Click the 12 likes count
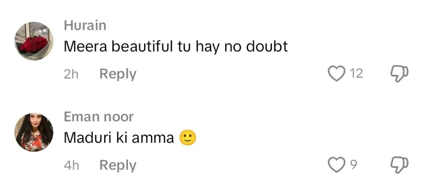Image resolution: width=423 pixels, height=183 pixels. pyautogui.click(x=356, y=74)
